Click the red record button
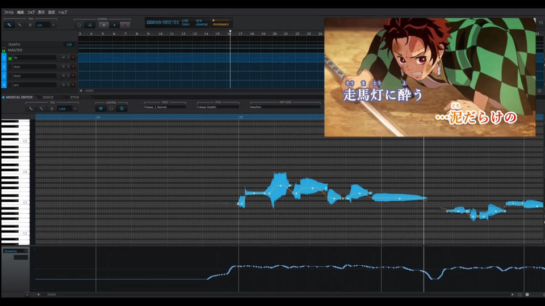Viewport: 545px width, 306px height. [x=125, y=25]
